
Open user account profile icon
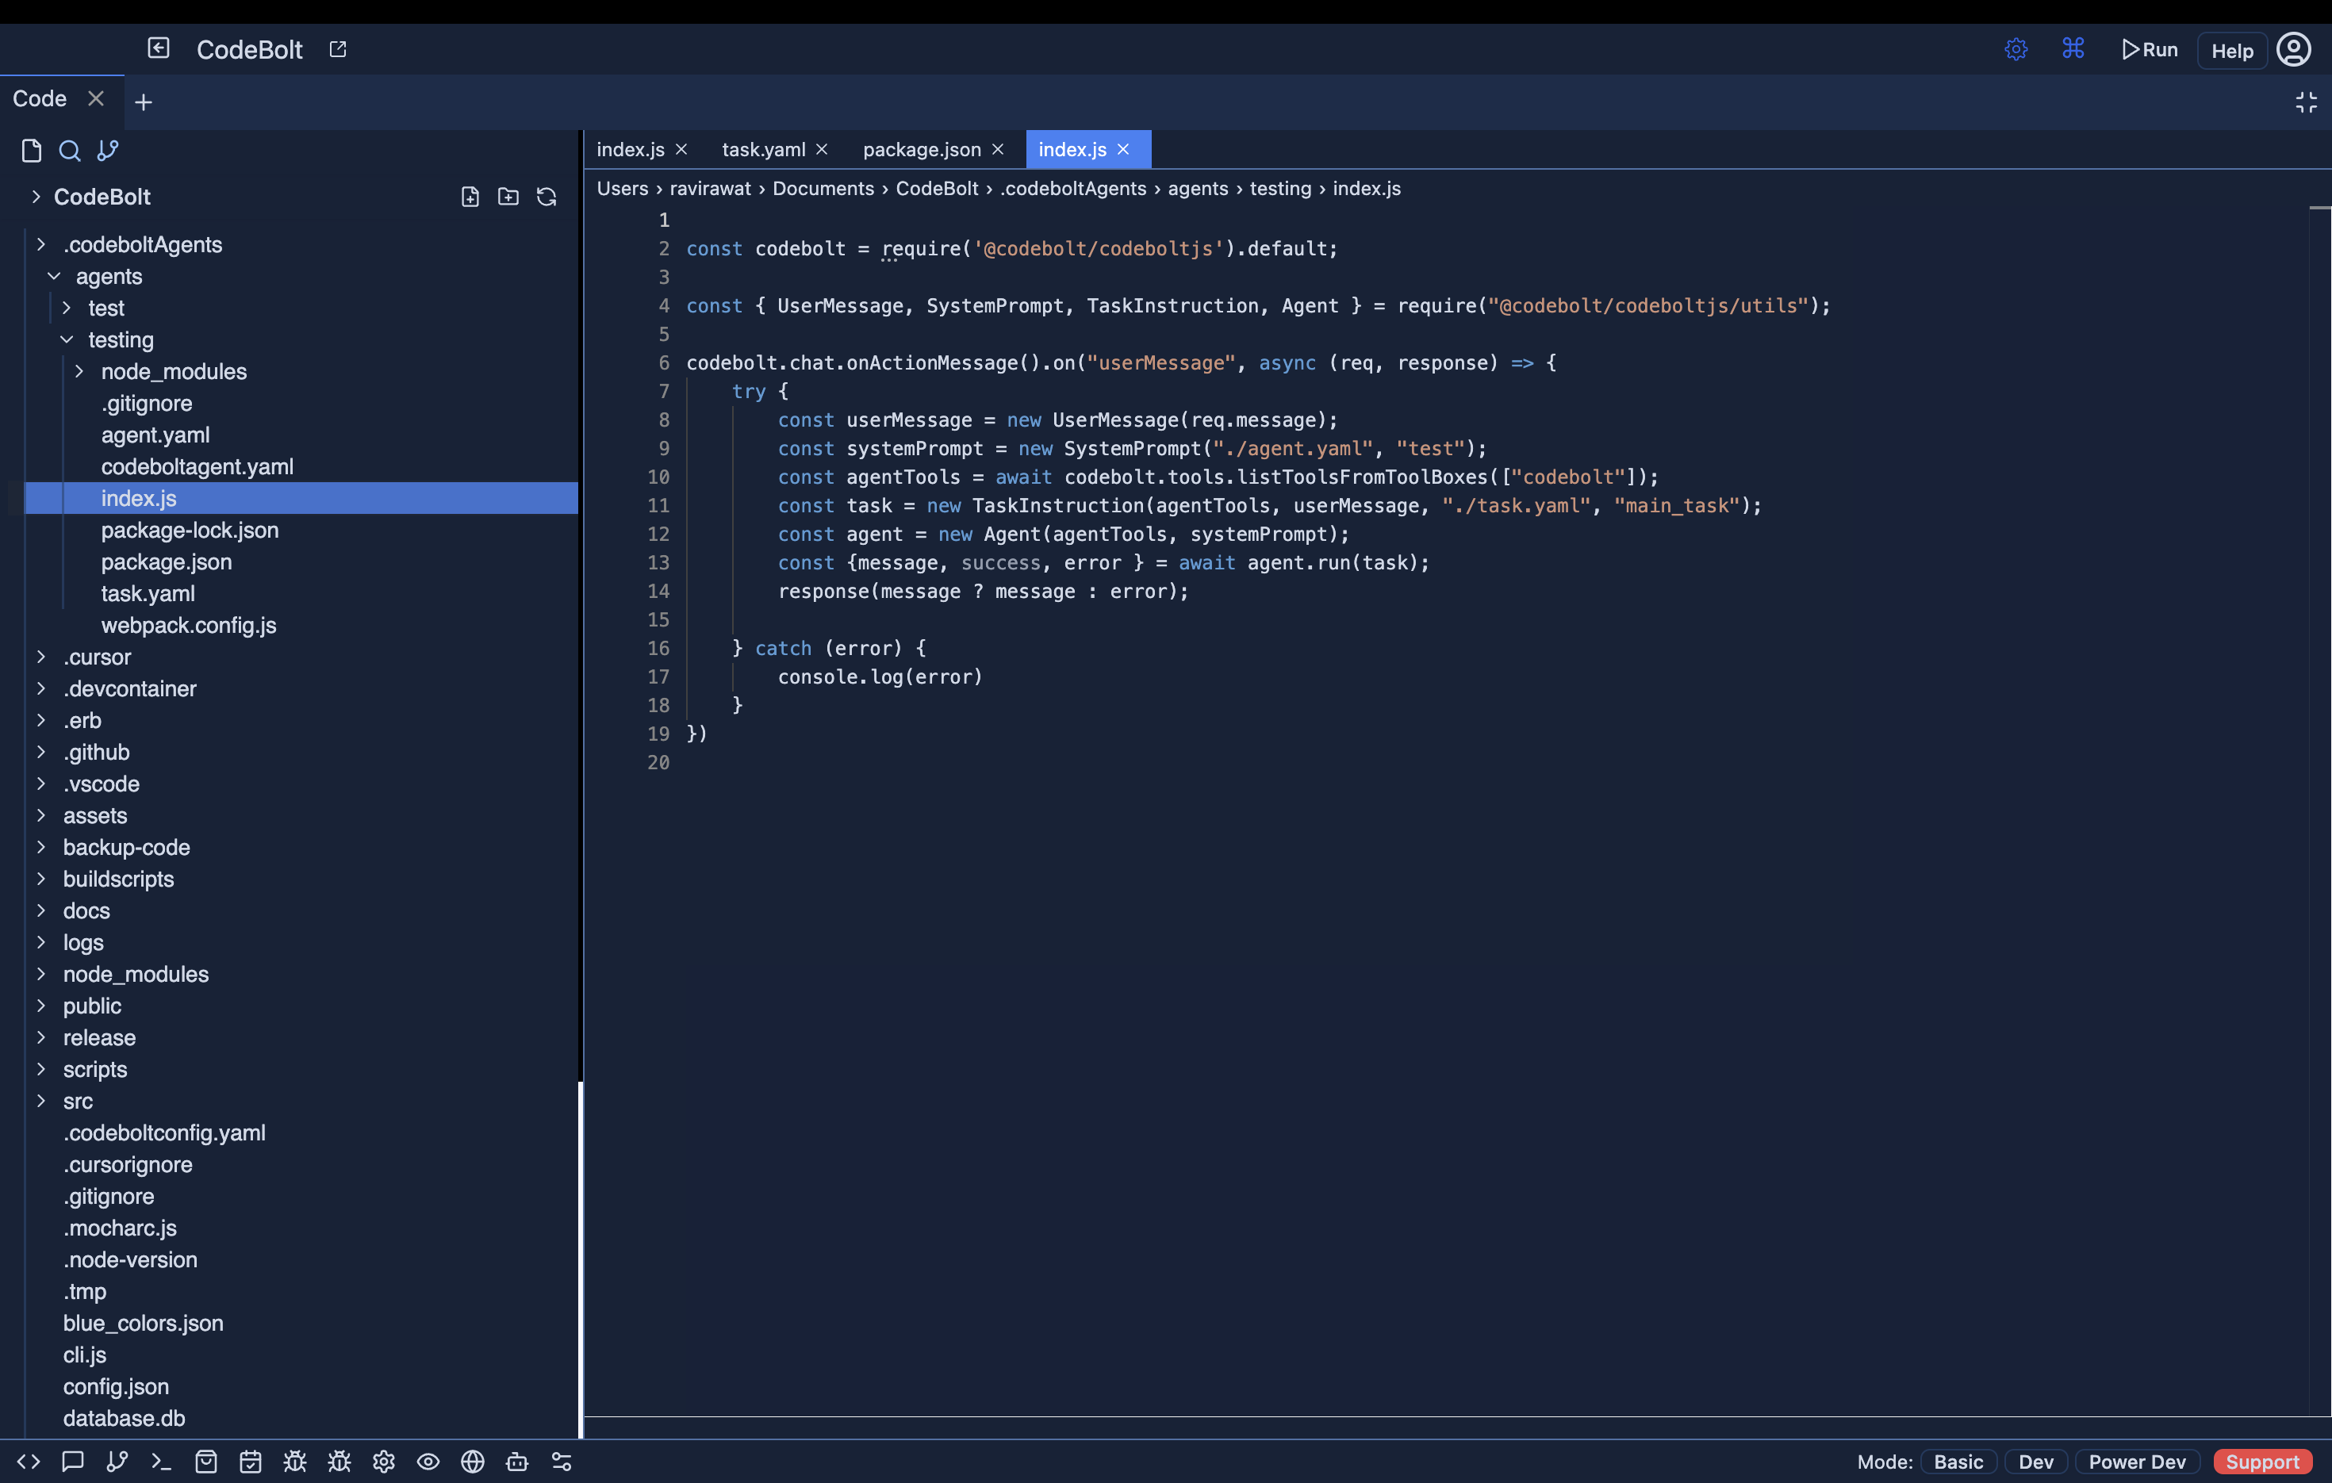[x=2293, y=49]
